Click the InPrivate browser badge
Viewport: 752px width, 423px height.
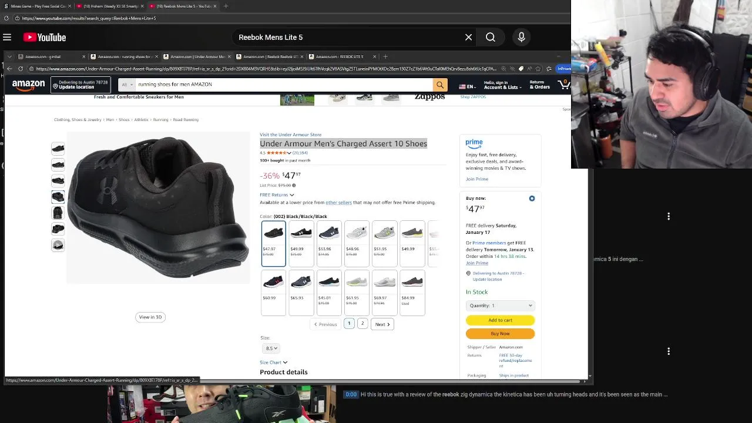click(x=563, y=69)
